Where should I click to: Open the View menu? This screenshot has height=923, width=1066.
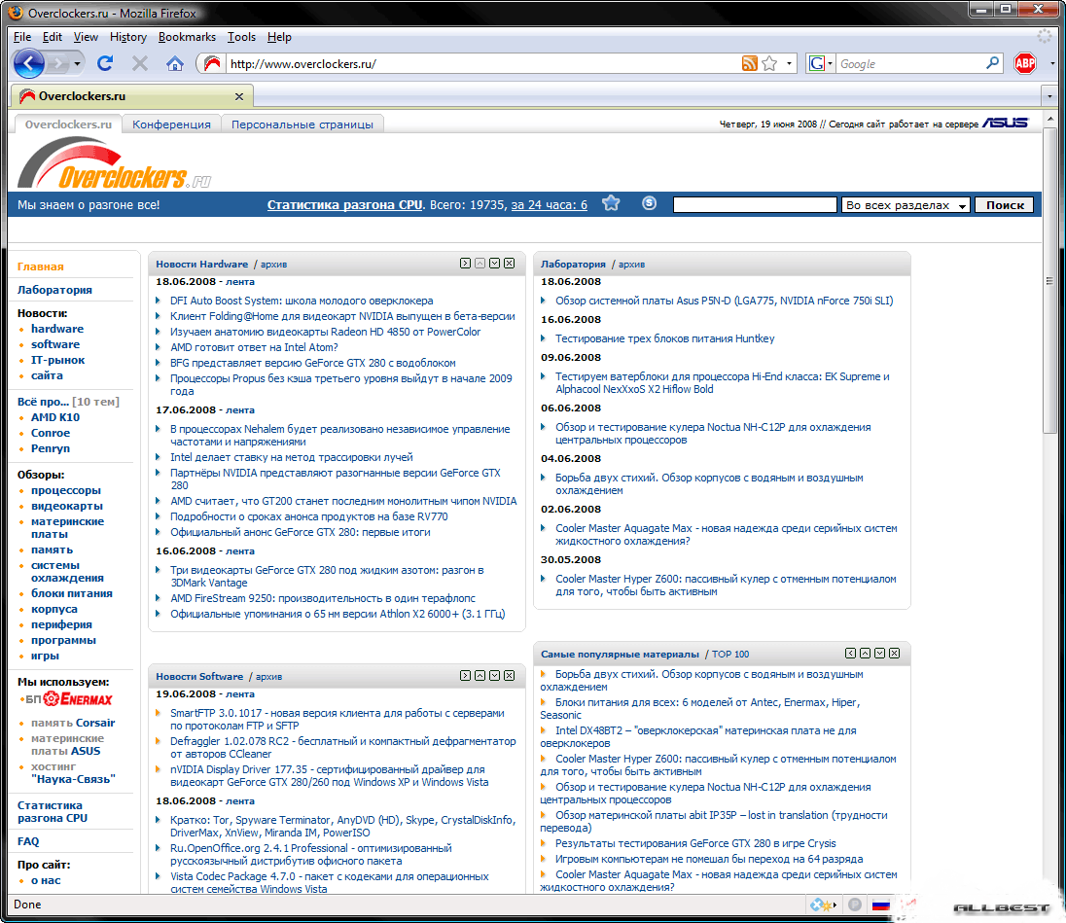click(x=86, y=37)
